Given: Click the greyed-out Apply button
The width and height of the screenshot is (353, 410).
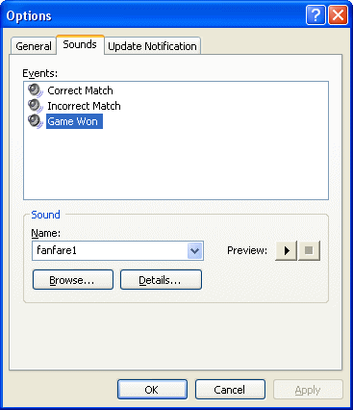Looking at the screenshot, I should [x=308, y=390].
